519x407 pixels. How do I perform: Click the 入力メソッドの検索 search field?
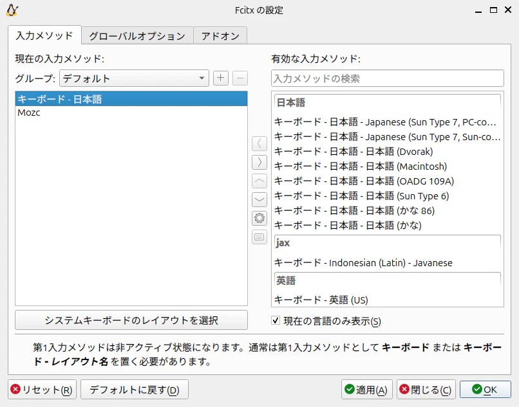[387, 78]
